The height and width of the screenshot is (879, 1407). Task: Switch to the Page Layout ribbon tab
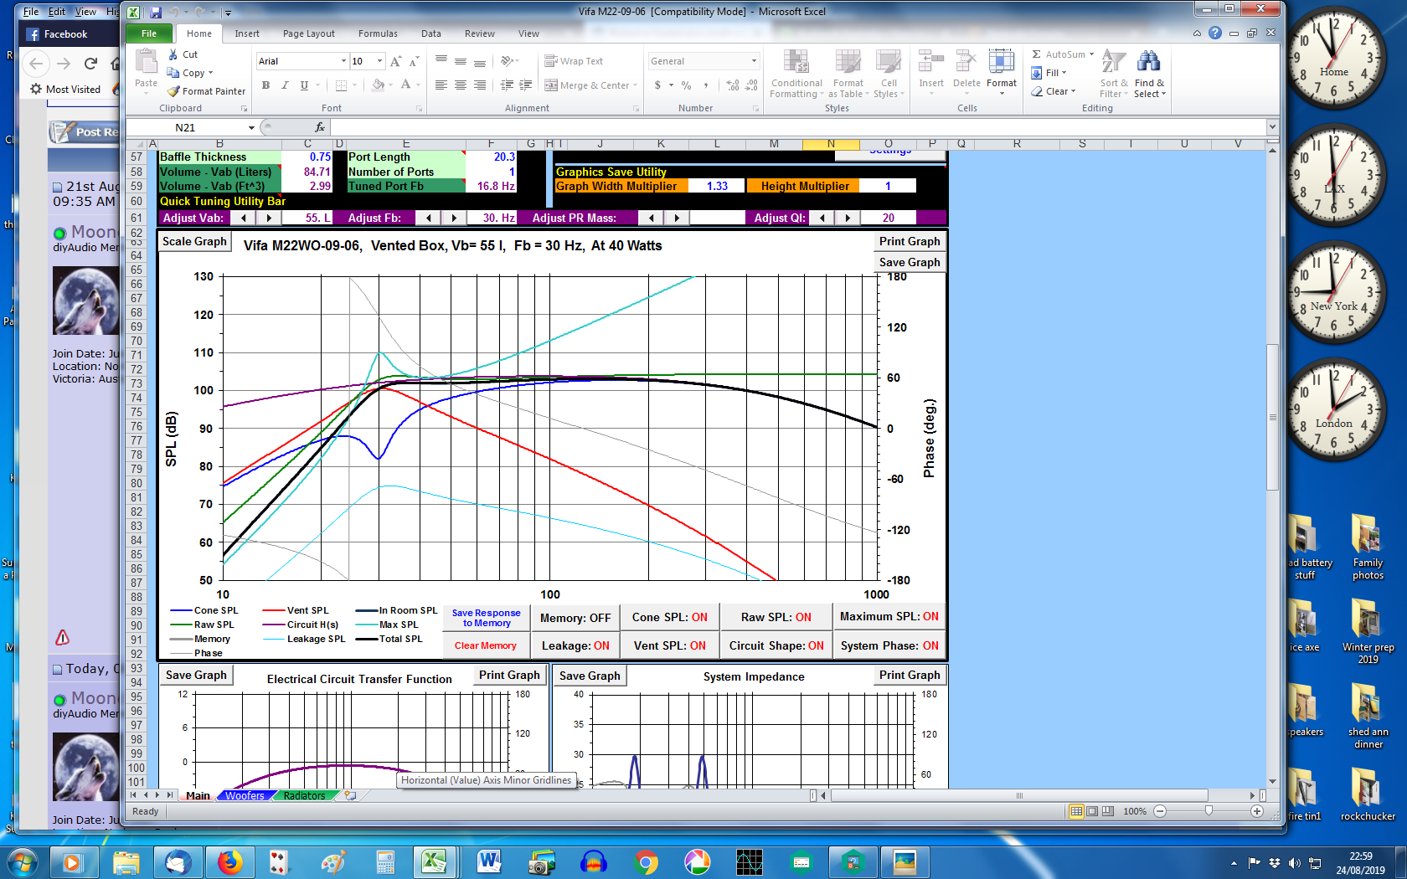coord(309,33)
